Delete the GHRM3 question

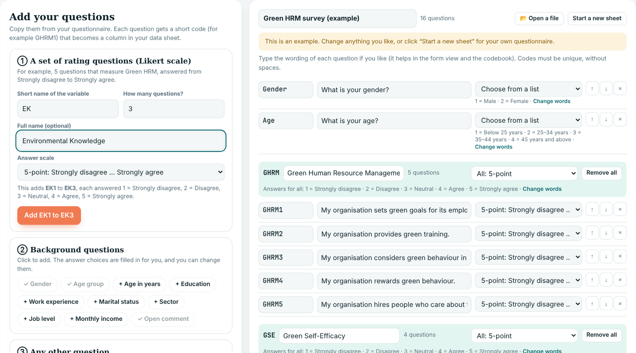(620, 257)
